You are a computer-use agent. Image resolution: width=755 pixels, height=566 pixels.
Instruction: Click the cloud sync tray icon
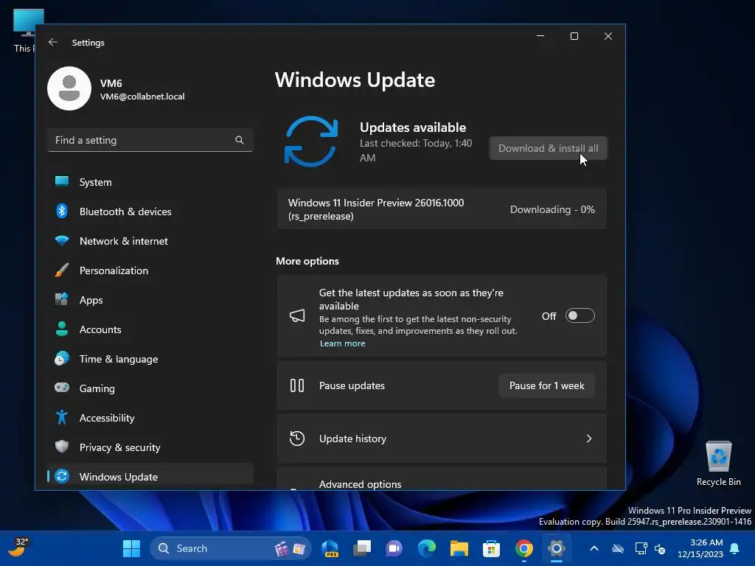click(618, 548)
